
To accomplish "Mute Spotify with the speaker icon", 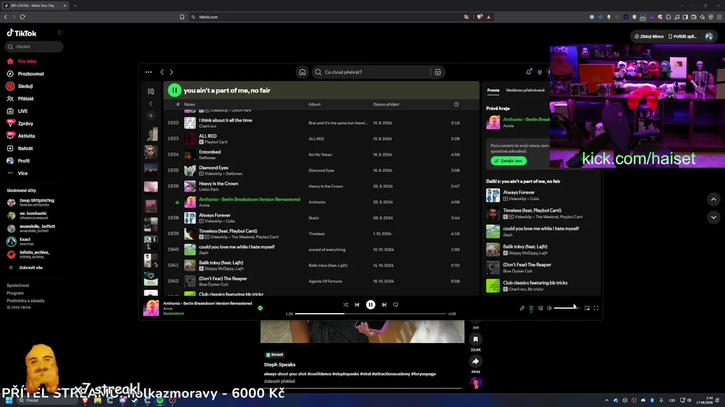I will tap(549, 308).
